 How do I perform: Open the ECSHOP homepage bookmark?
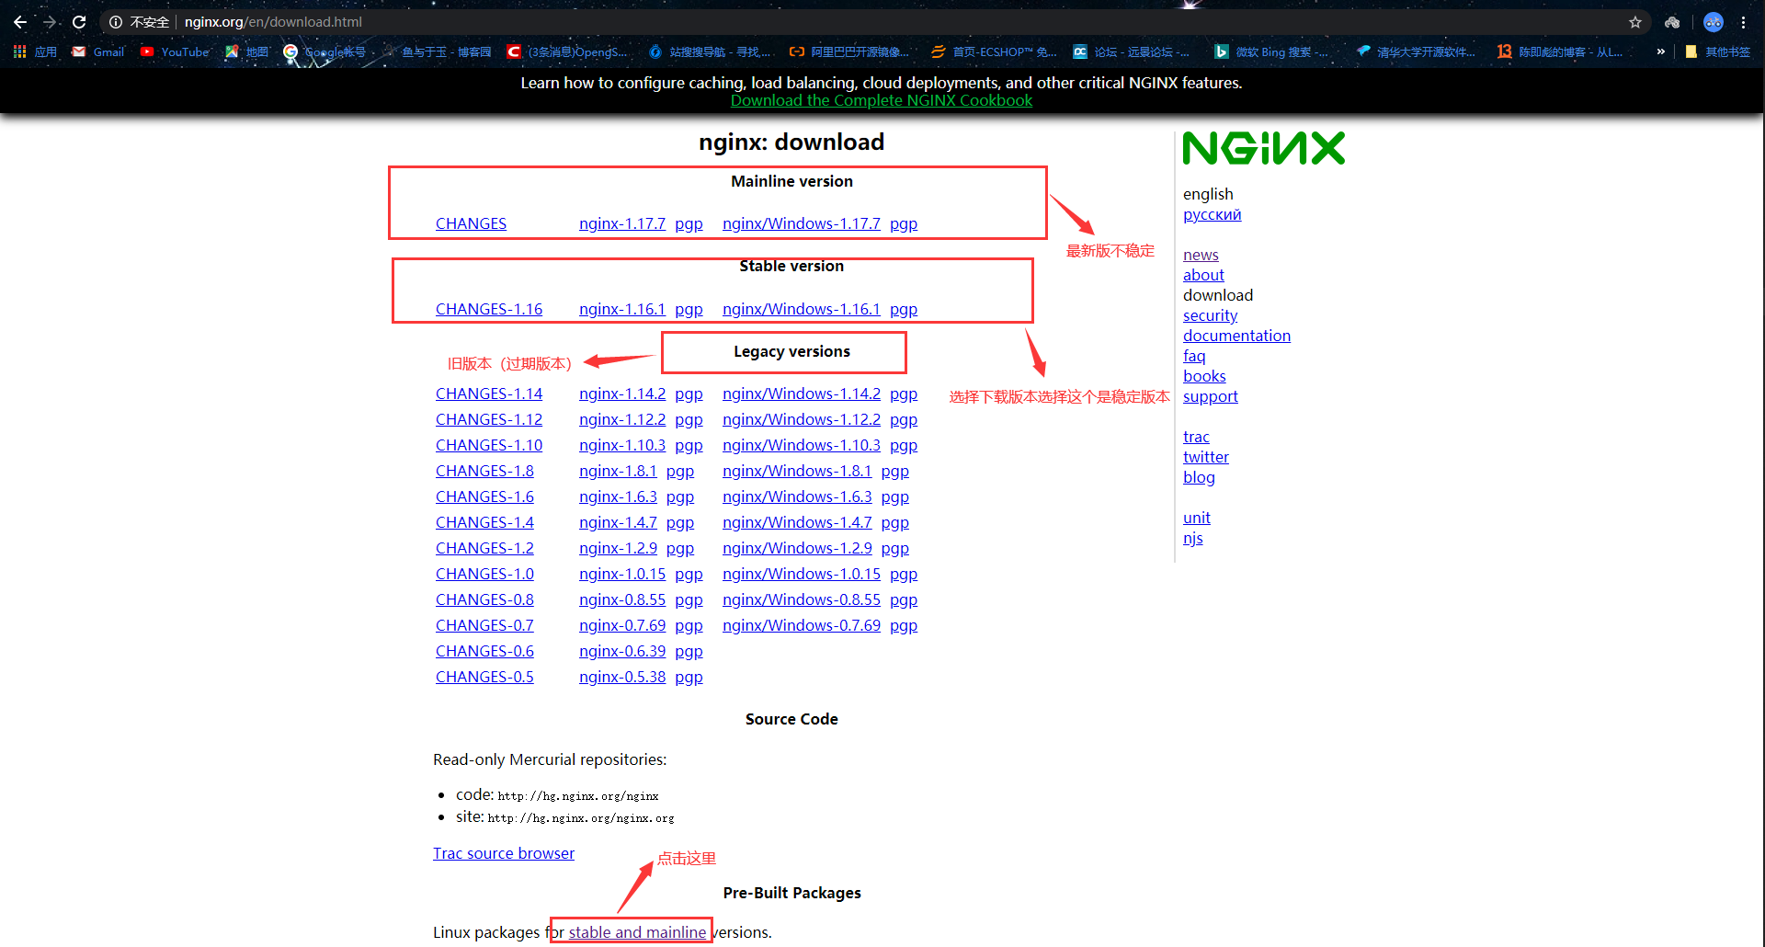tap(994, 51)
